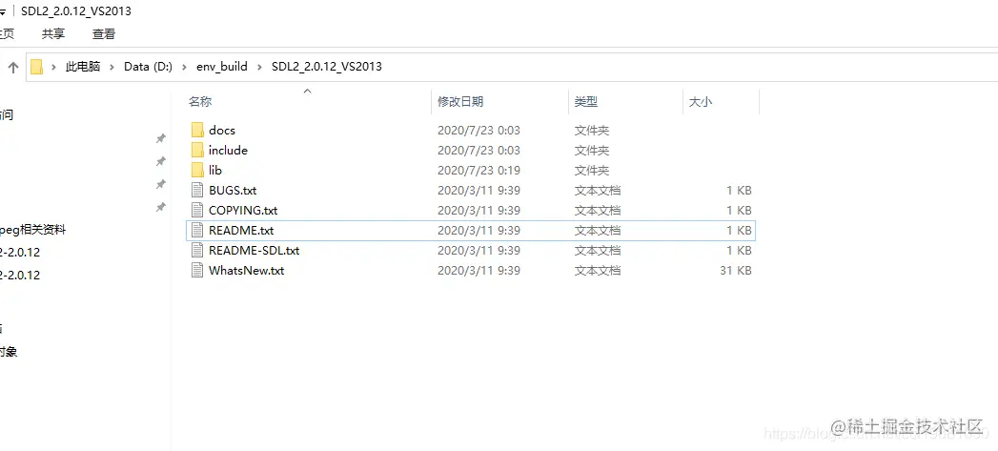Screen dimensions: 998x451
Task: Select the COPYING.txt file icon
Action: point(197,210)
